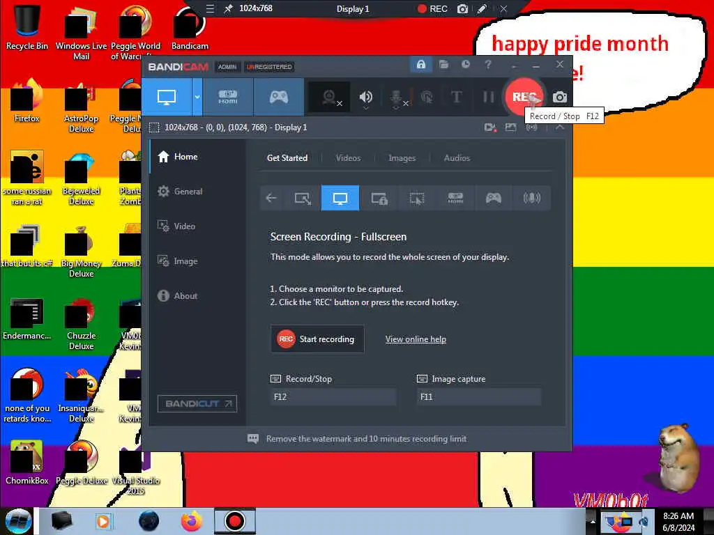Image resolution: width=714 pixels, height=535 pixels.
Task: Click Remove the watermark message
Action: coord(366,439)
